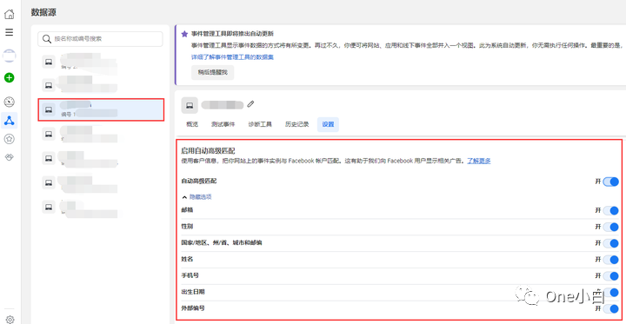Collapse the 隐藏选项 expander

pos(196,197)
